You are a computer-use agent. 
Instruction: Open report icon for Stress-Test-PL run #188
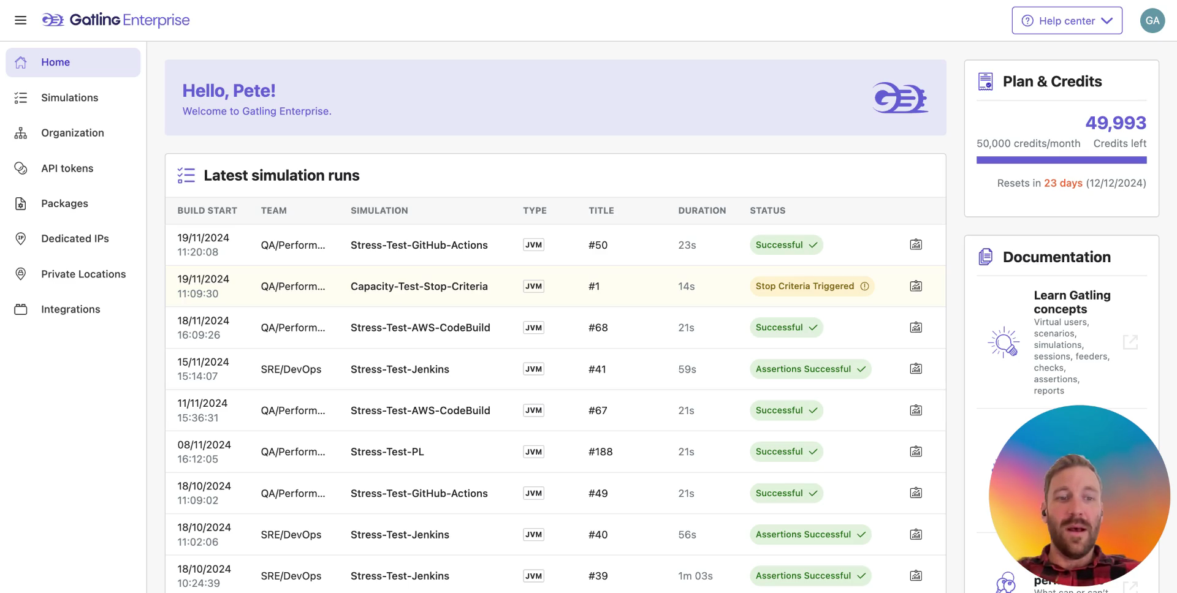916,451
